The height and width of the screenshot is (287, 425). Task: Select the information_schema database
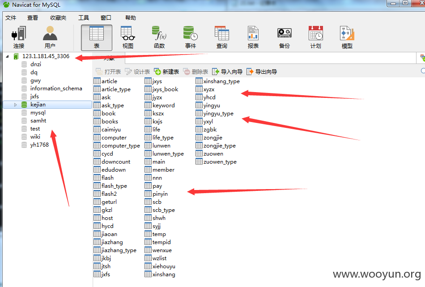(x=52, y=89)
